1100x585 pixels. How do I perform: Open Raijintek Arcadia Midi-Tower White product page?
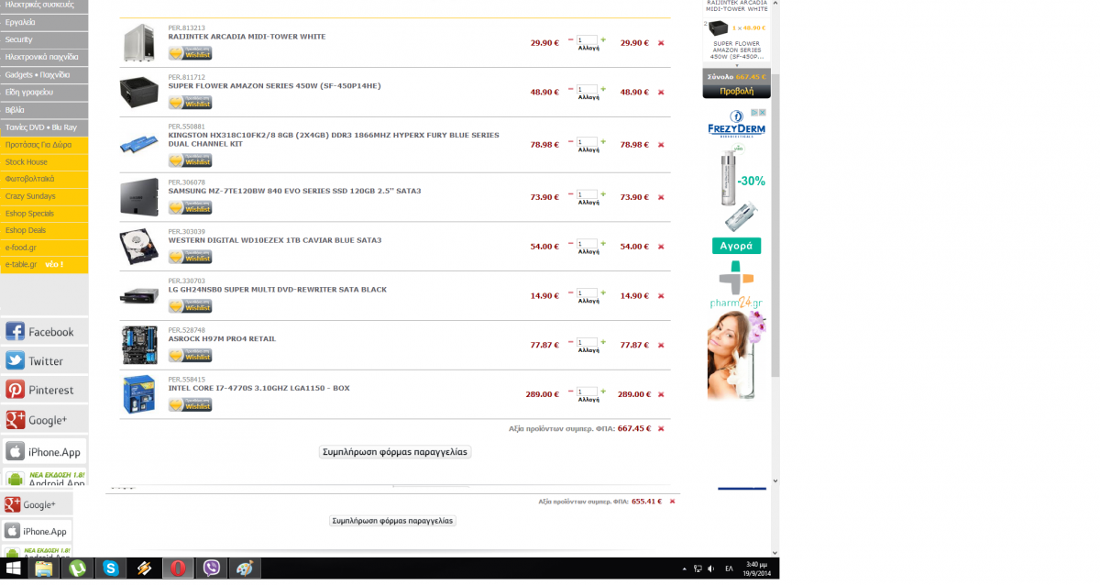click(x=247, y=37)
